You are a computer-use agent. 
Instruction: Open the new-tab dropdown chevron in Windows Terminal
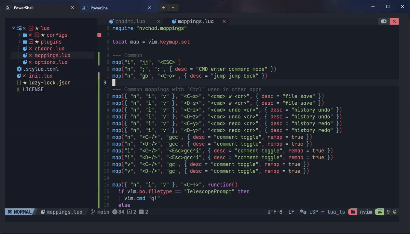[x=173, y=7]
